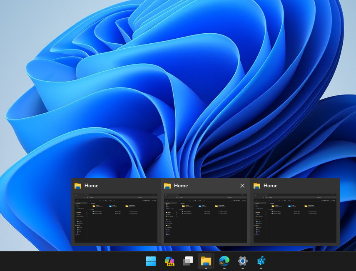Screen dimensions: 356x271
Task: Click the folder icon on the right Home preview
Action: pyautogui.click(x=257, y=186)
